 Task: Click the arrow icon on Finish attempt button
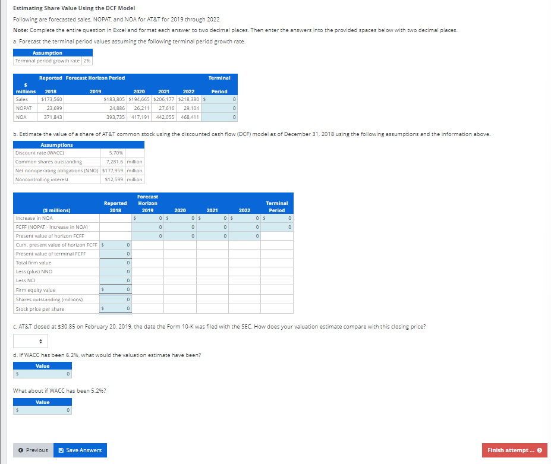pos(539,450)
